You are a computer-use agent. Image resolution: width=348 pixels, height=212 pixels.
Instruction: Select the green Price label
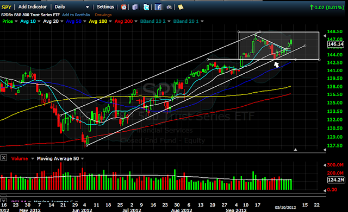pyautogui.click(x=8, y=21)
